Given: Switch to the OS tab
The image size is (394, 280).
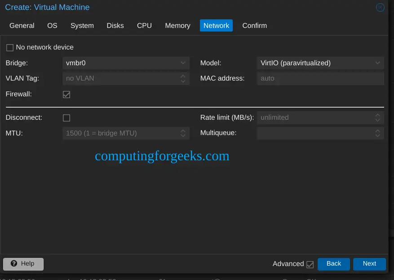Looking at the screenshot, I should coord(52,25).
